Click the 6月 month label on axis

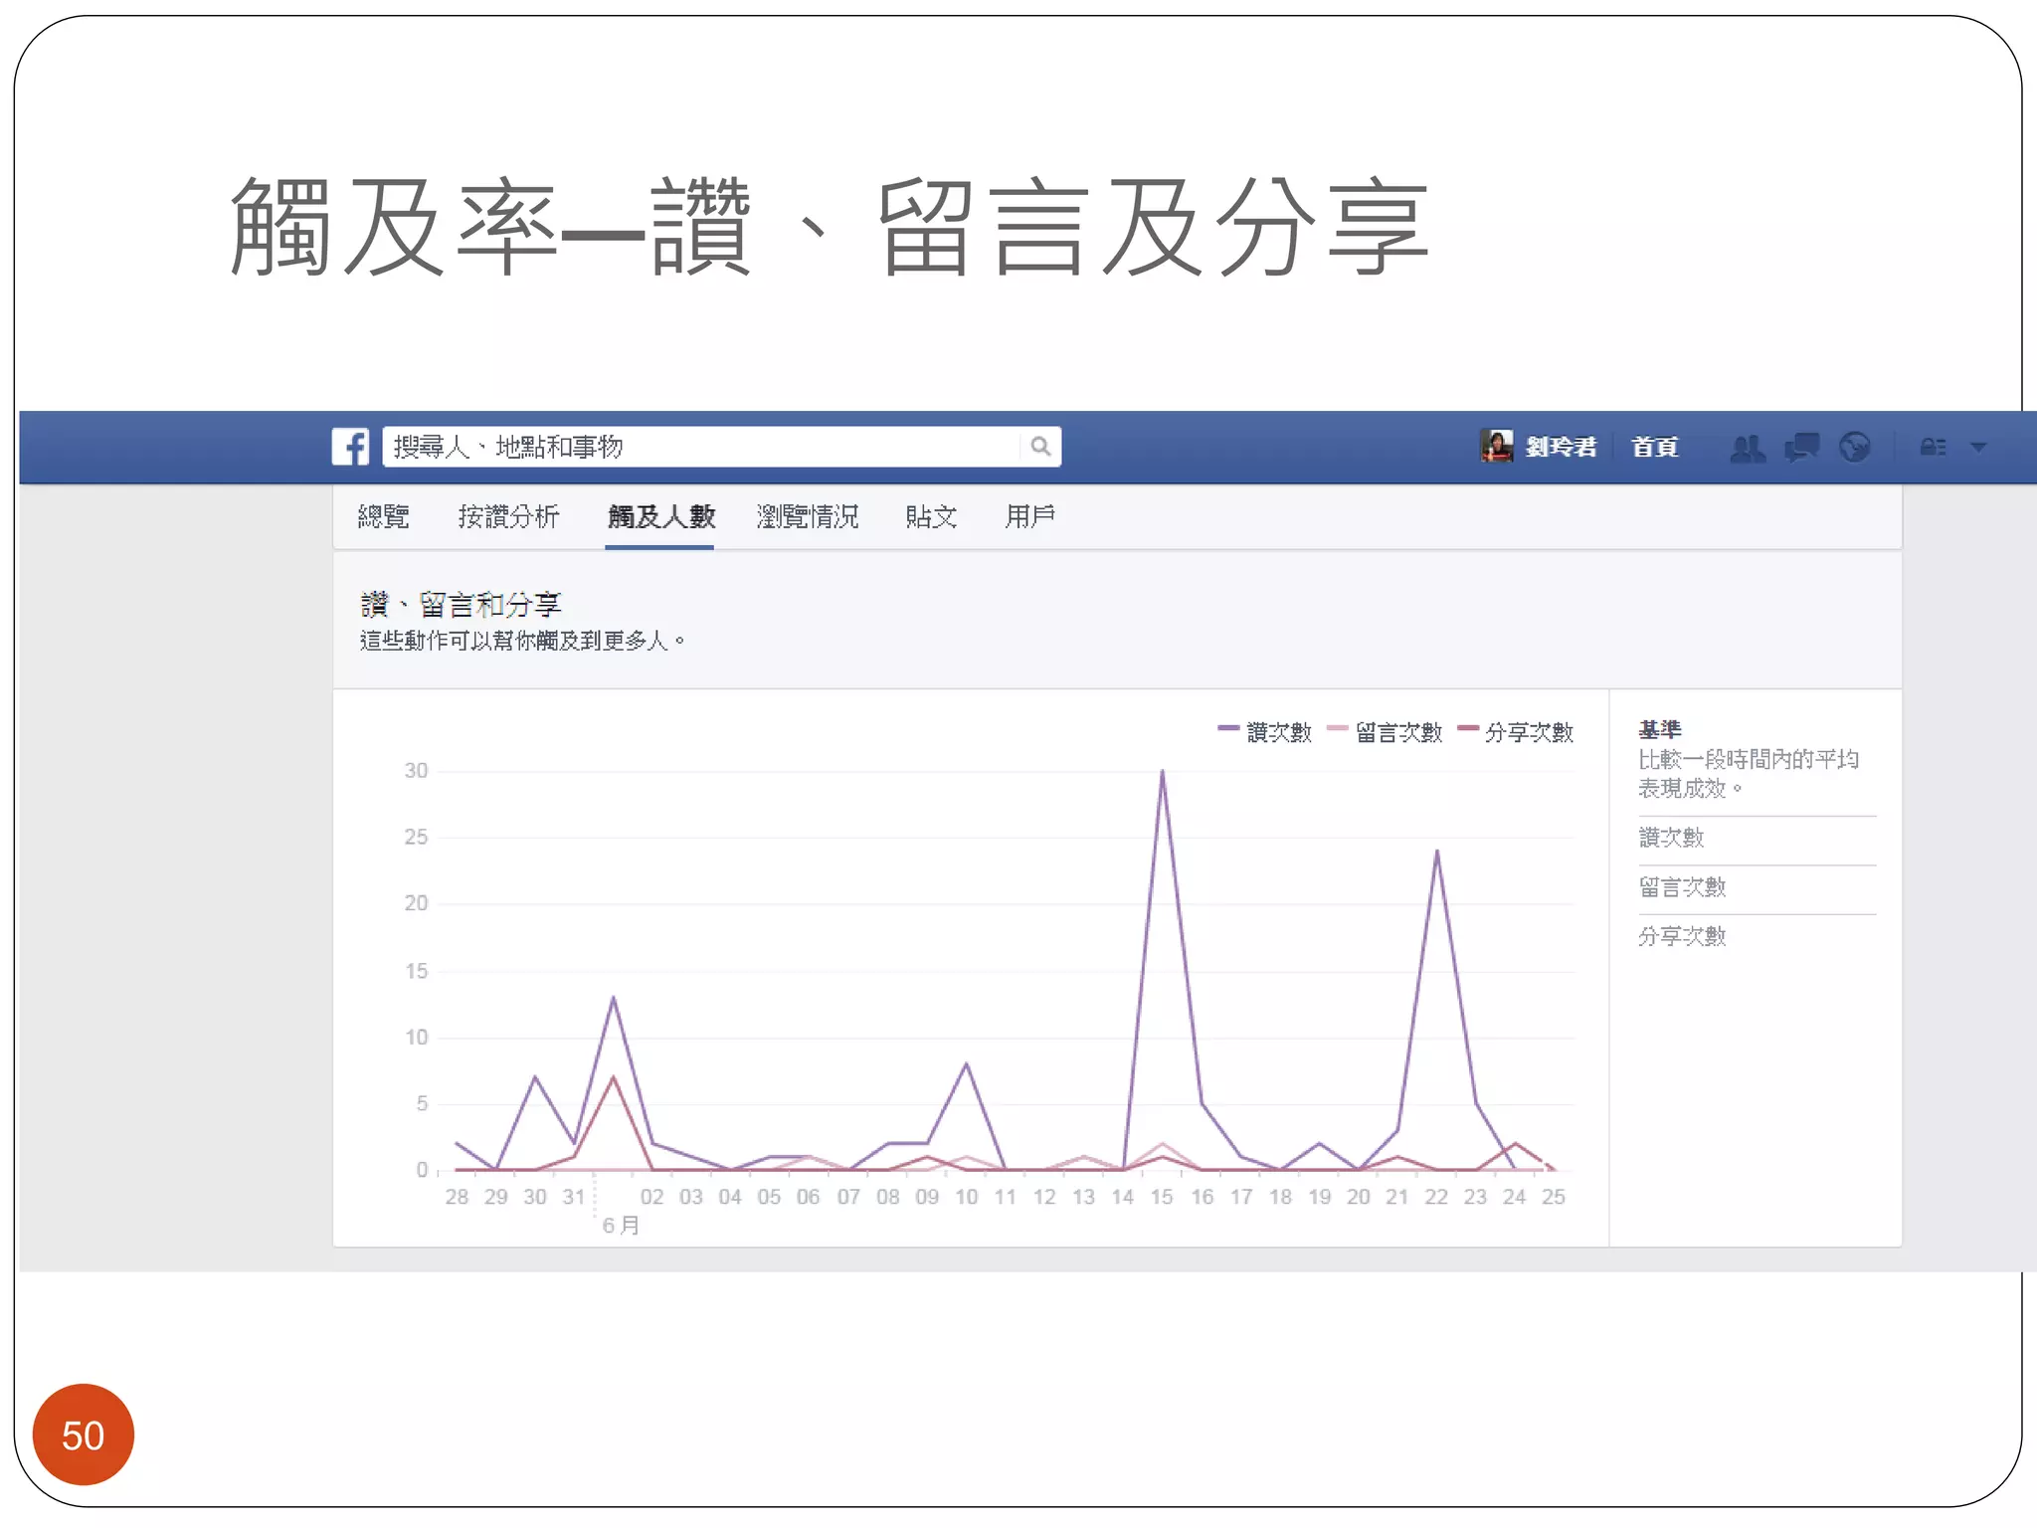pos(621,1225)
